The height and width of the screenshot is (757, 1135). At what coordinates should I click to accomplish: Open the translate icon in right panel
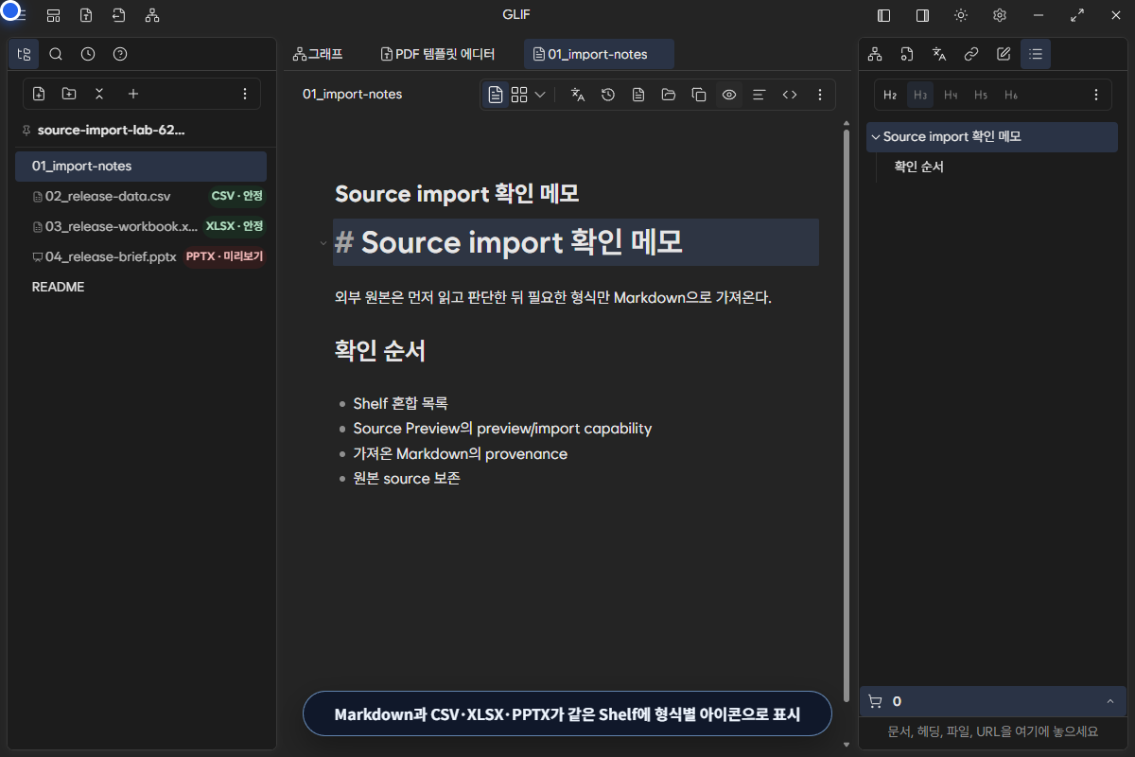point(939,54)
